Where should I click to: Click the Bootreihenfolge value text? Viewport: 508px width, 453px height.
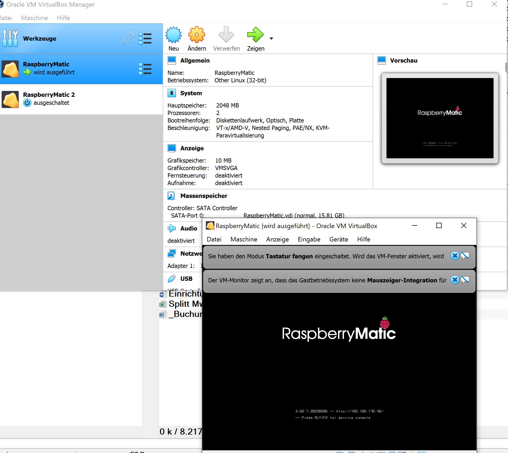(260, 120)
